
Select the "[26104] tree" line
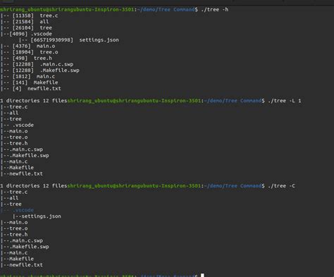point(26,27)
